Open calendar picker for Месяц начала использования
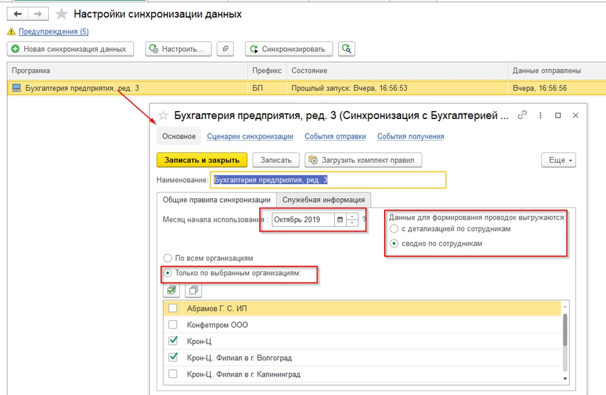The height and width of the screenshot is (395, 606). pos(340,220)
